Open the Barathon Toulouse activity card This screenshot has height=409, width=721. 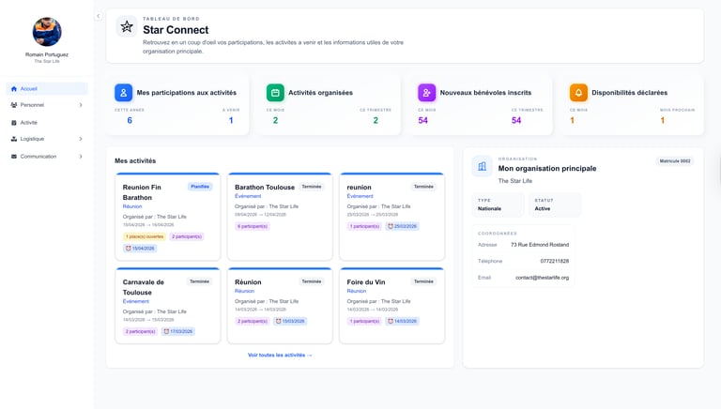(280, 217)
